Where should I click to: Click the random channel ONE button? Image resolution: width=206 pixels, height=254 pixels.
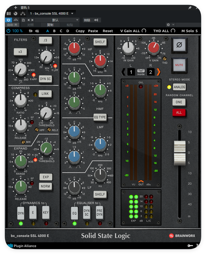[x=179, y=102]
